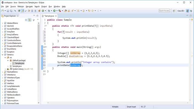
Task: Toggle the highlighted button in main toolbar
Action: pos(23,11)
